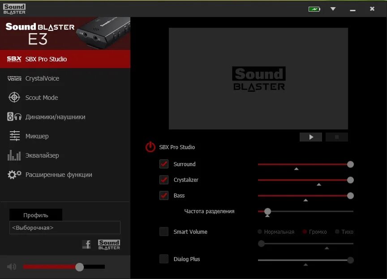Open the Эквалайзер section
387x279 pixels.
(65, 155)
